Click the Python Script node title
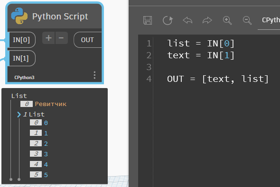The height and width of the screenshot is (187, 280). (60, 17)
